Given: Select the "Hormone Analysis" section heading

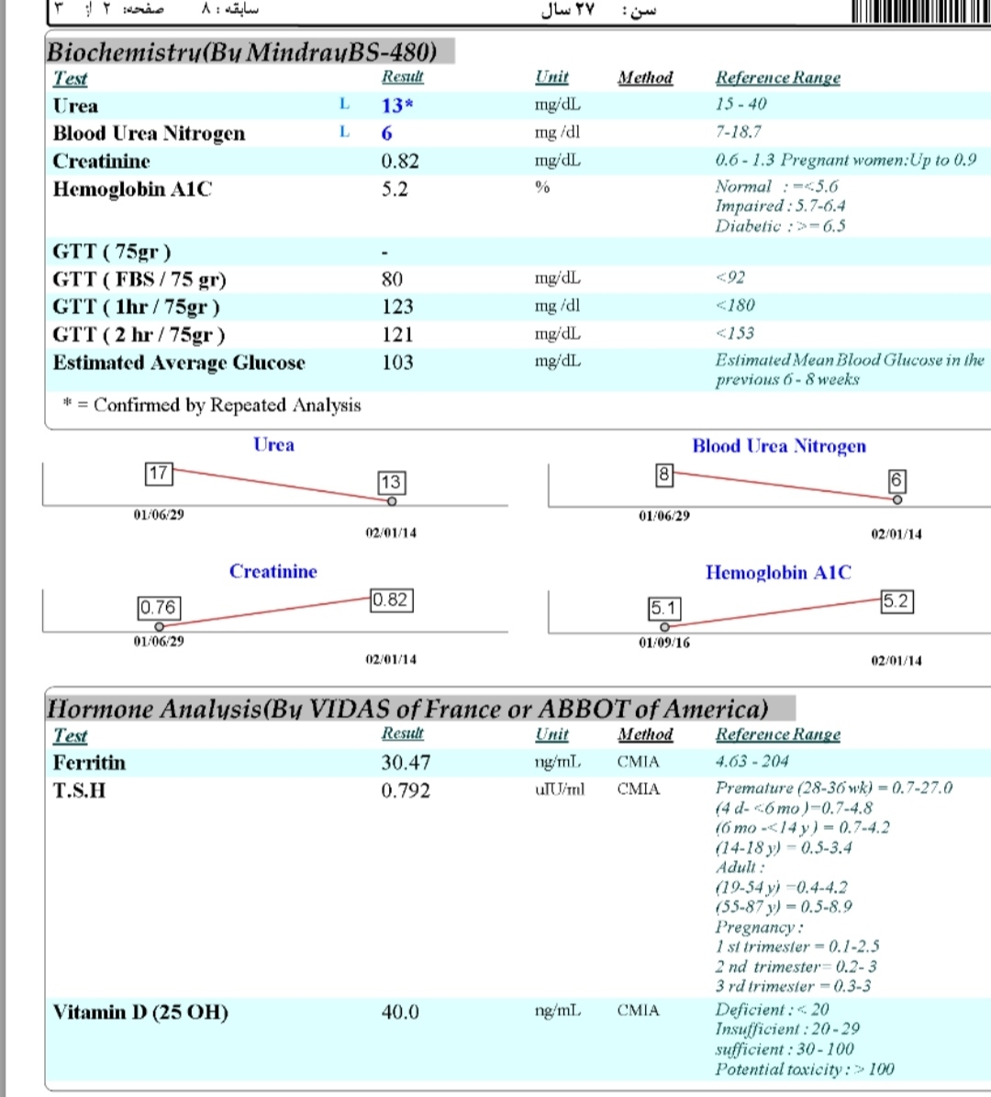Looking at the screenshot, I should (407, 709).
